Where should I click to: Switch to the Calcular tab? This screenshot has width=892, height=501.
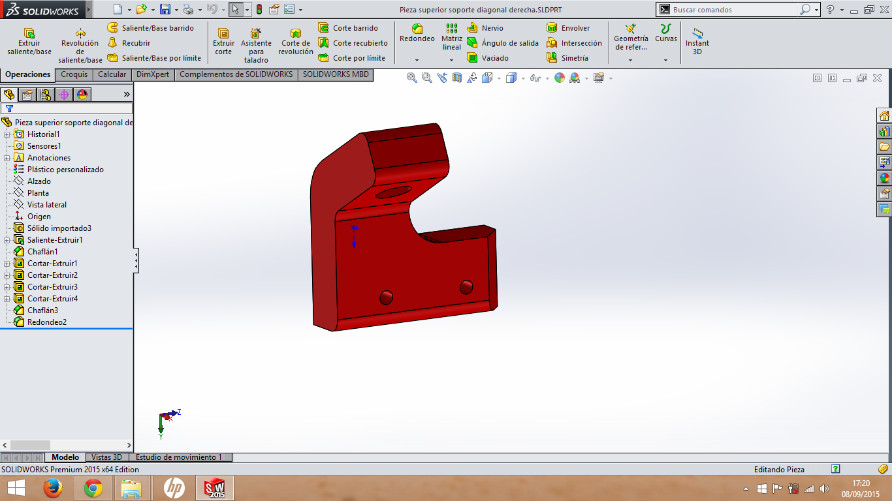112,74
